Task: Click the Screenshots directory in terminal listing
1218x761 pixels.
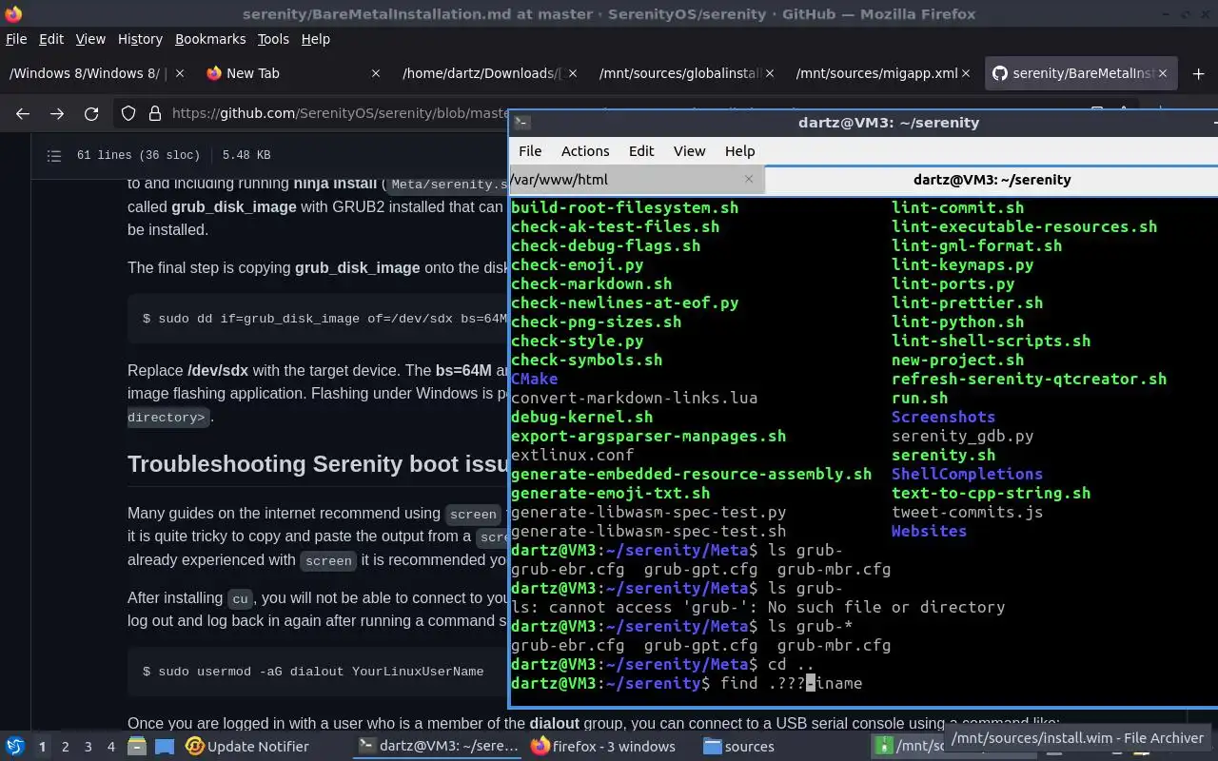Action: pos(943,417)
